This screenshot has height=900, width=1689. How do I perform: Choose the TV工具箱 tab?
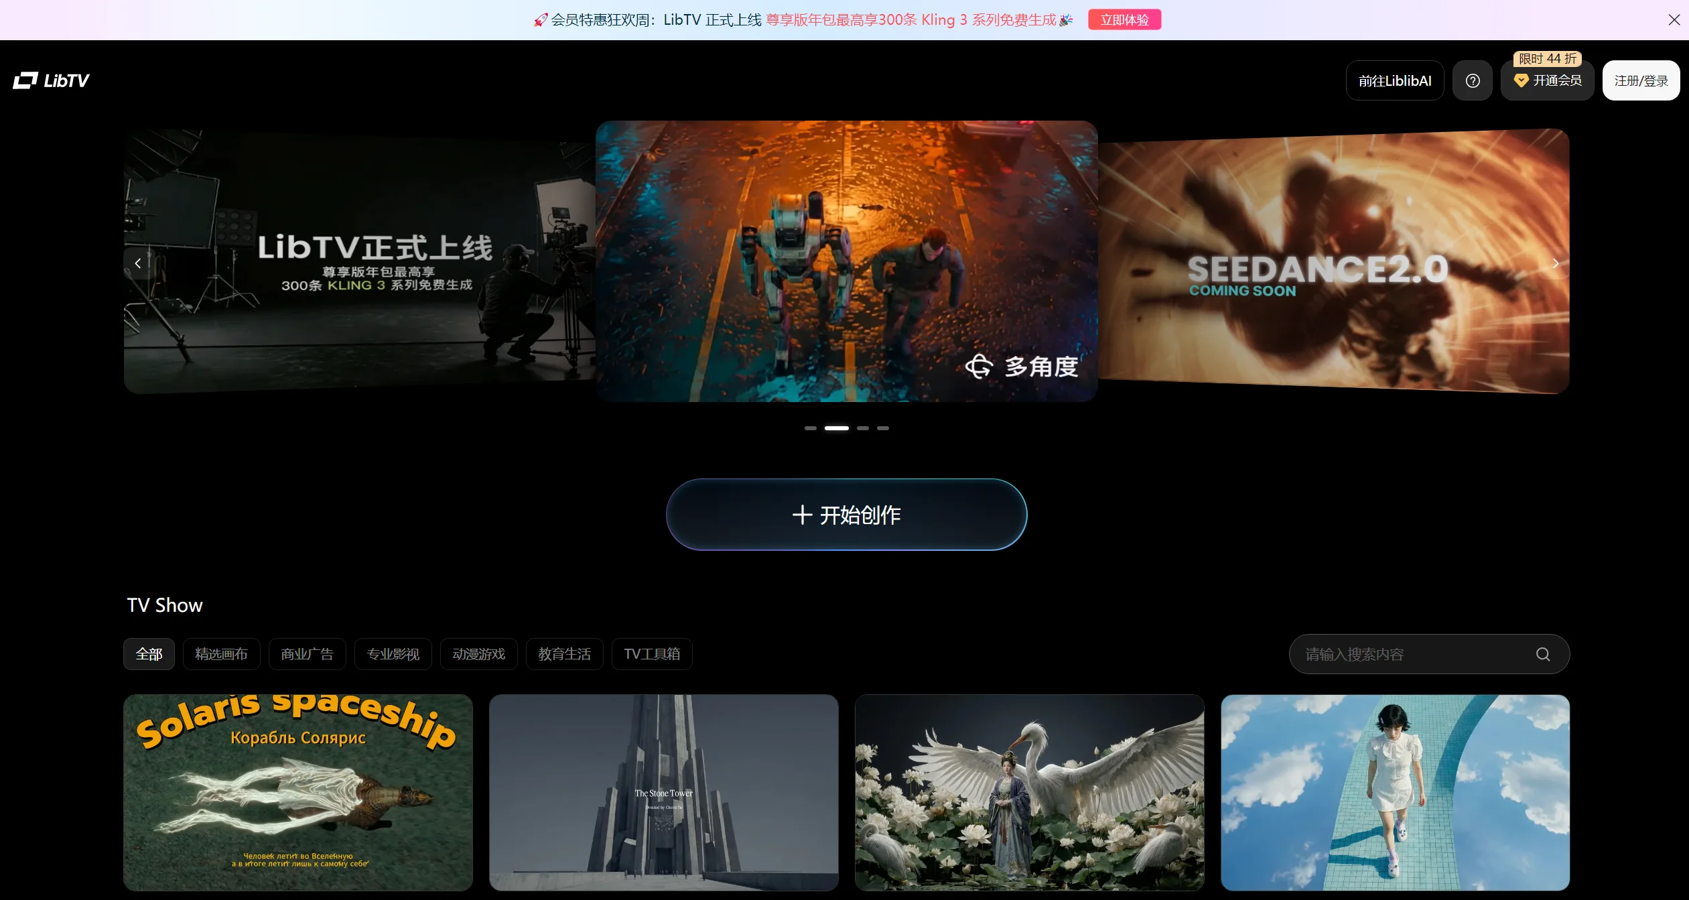click(651, 654)
